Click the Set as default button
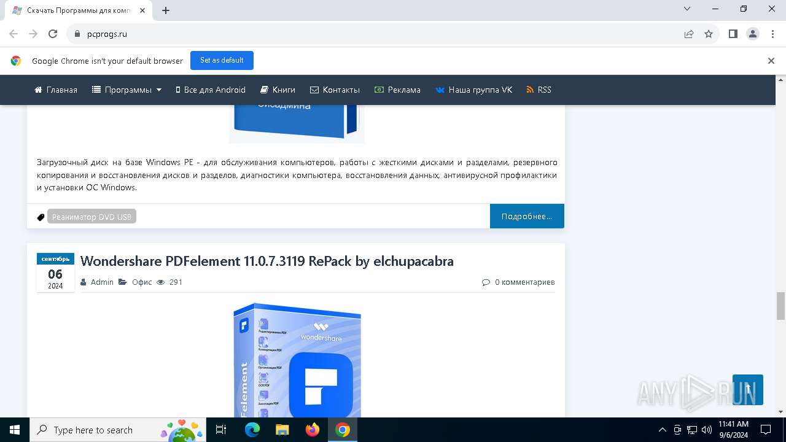The image size is (786, 442). pyautogui.click(x=222, y=60)
